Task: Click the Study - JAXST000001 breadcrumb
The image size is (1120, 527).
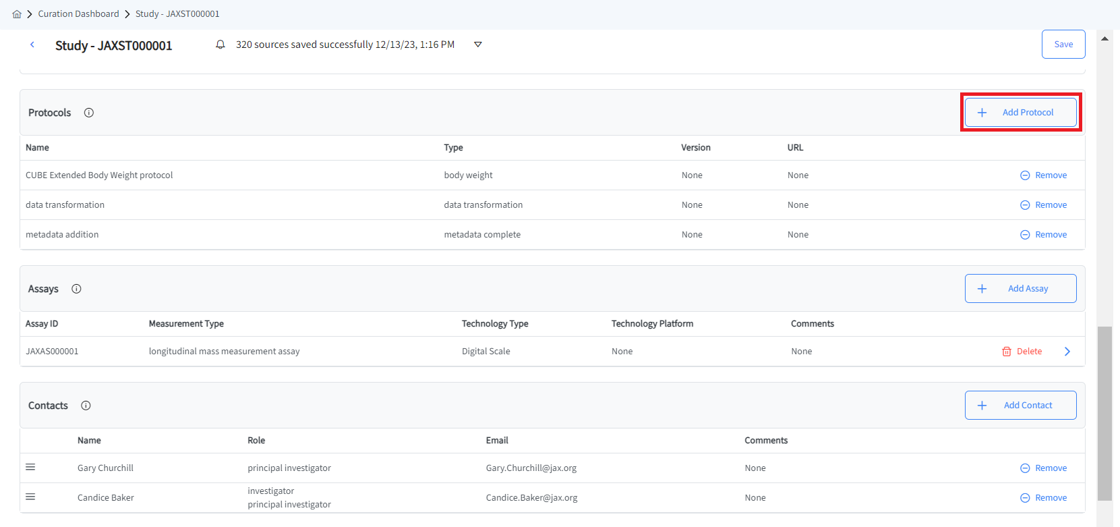Action: (x=177, y=14)
